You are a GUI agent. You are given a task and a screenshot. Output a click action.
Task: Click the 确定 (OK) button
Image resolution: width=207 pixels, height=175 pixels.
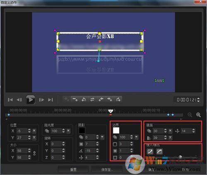pos(152,170)
